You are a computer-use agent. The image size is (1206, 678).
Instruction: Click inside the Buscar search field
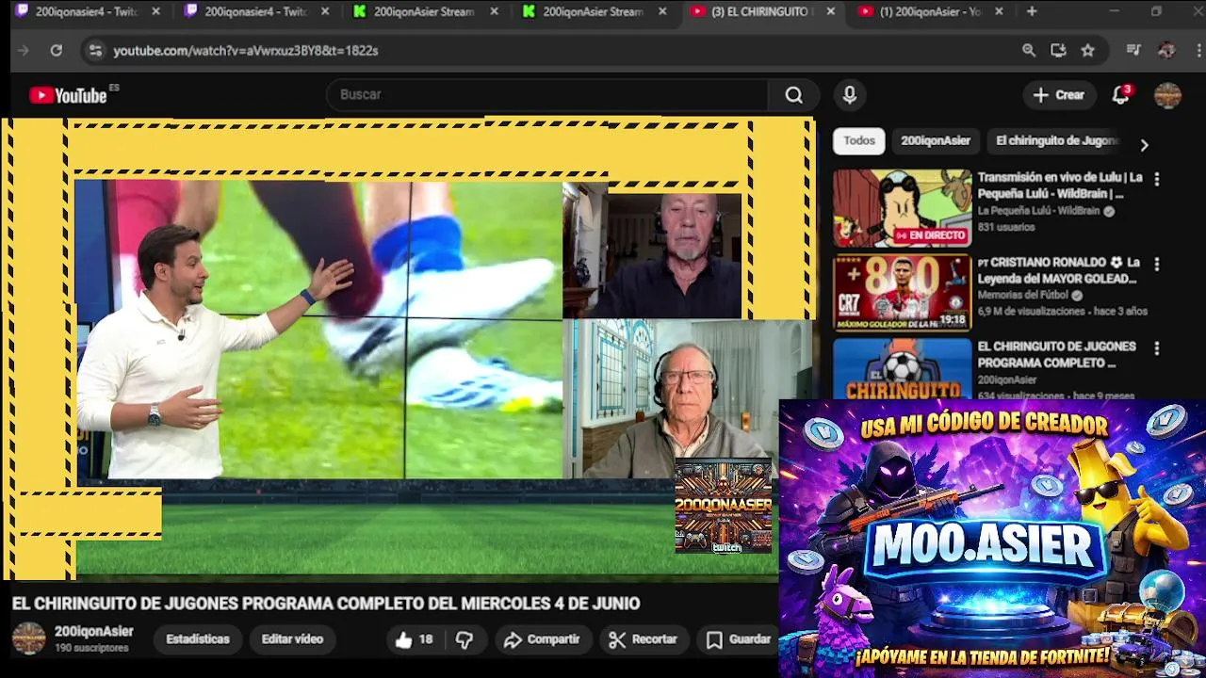click(546, 94)
